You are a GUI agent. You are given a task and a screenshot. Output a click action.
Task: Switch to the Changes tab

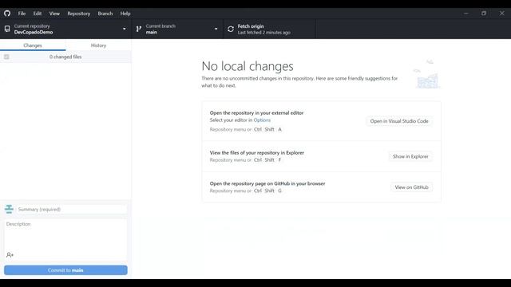pos(33,45)
